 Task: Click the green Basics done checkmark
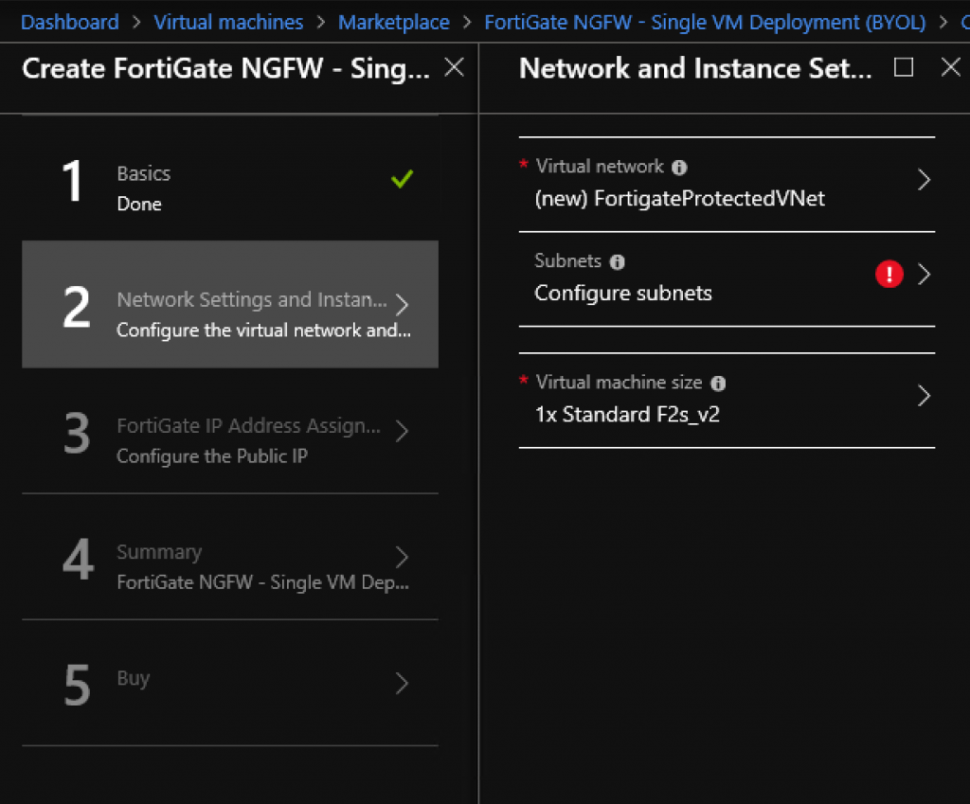(x=402, y=179)
